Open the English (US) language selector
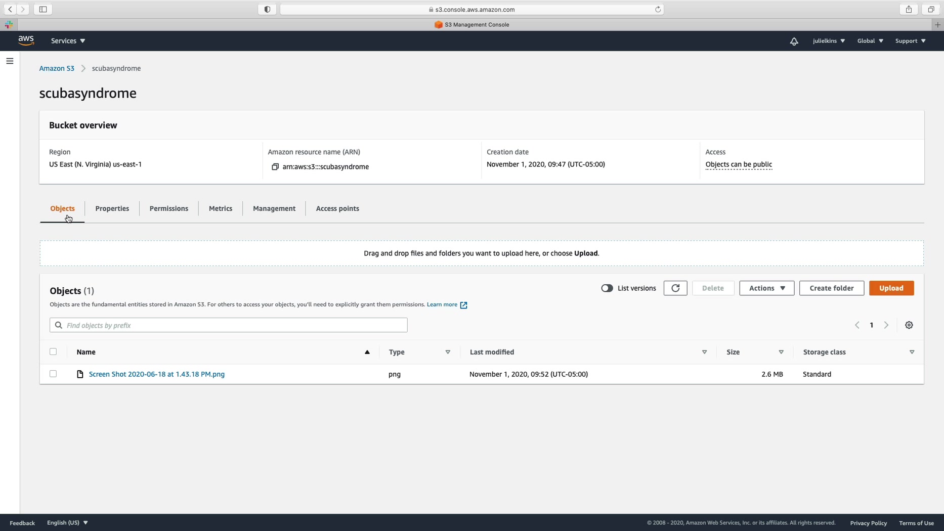Screen dimensions: 944x531 coord(67,523)
